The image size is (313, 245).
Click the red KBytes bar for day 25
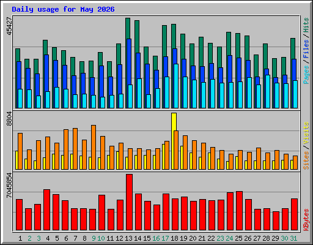[x=239, y=211]
